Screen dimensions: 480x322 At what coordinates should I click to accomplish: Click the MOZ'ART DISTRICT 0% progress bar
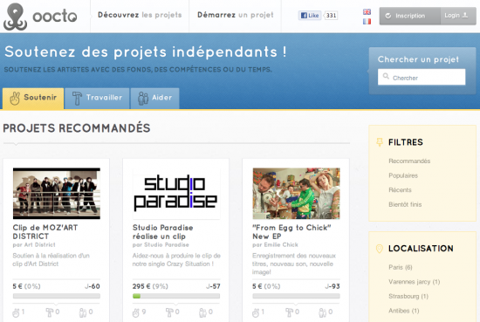pos(57,296)
